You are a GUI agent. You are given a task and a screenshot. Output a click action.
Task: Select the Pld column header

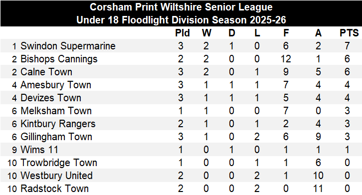point(182,33)
